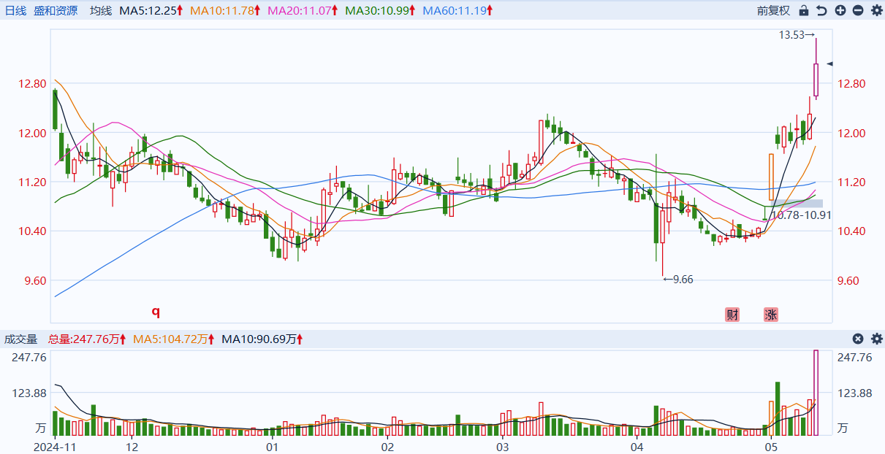This screenshot has height=454, width=885.
Task: Click the current price arrow marker
Action: [x=829, y=64]
